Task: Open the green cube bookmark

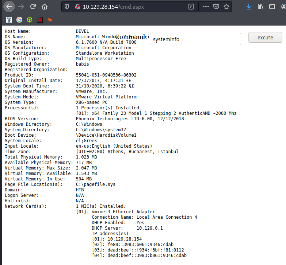Action: [x=30, y=20]
